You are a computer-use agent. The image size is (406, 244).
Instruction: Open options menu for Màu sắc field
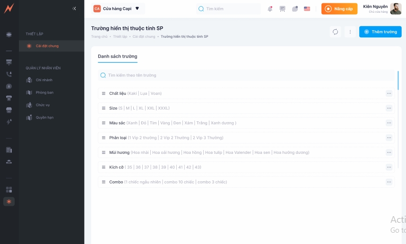pyautogui.click(x=389, y=123)
